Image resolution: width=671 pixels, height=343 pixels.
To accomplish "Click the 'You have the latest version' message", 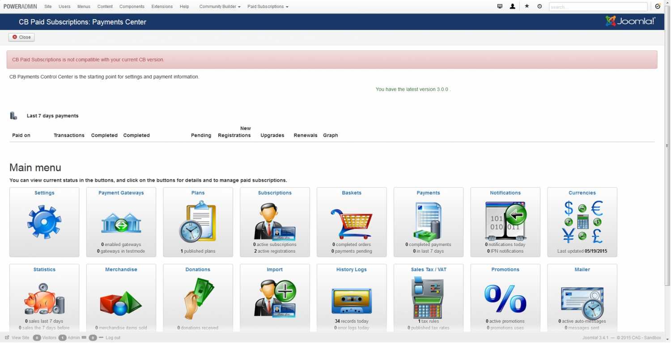I will (413, 89).
